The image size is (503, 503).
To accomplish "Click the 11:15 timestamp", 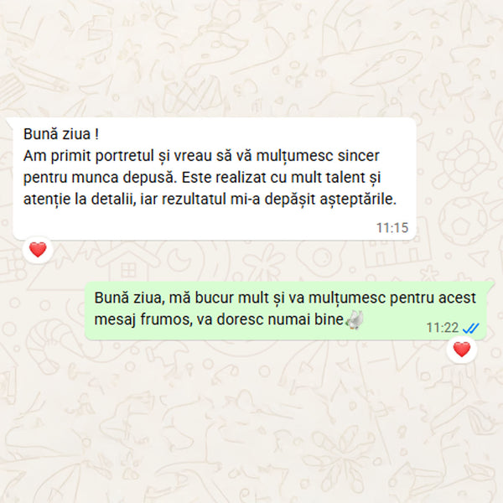I will (392, 228).
